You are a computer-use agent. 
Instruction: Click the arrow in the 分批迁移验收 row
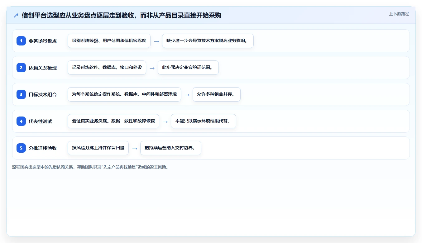(135, 148)
